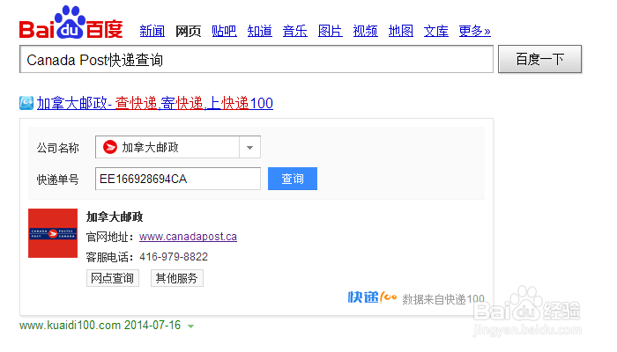Open the 新闻 tab

(152, 31)
